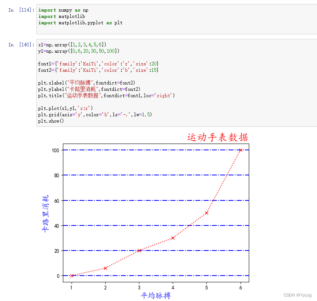317x301 pixels.
Task: Click the plt.show() line
Action: pyautogui.click(x=51, y=121)
